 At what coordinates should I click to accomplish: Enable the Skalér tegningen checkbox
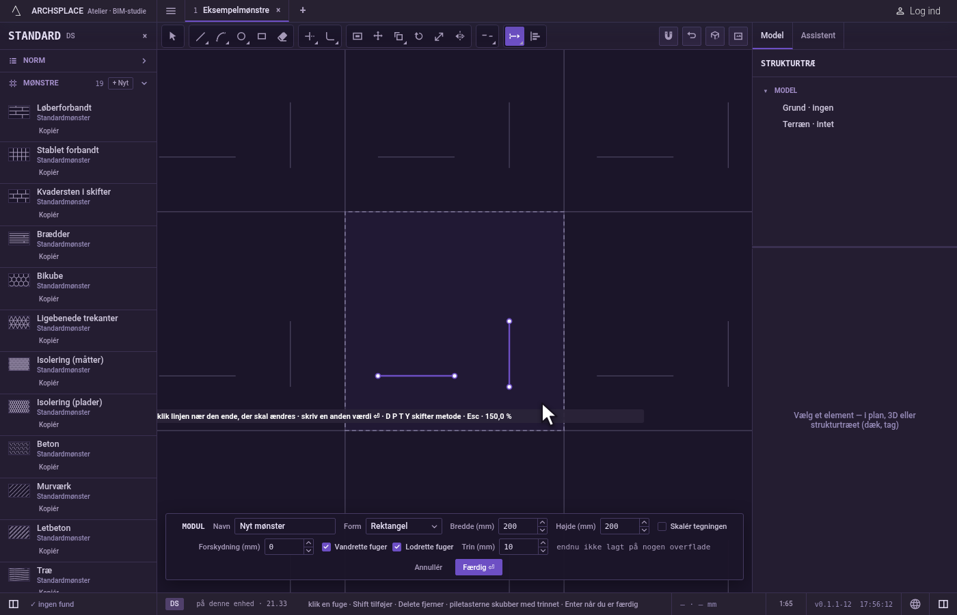point(662,526)
